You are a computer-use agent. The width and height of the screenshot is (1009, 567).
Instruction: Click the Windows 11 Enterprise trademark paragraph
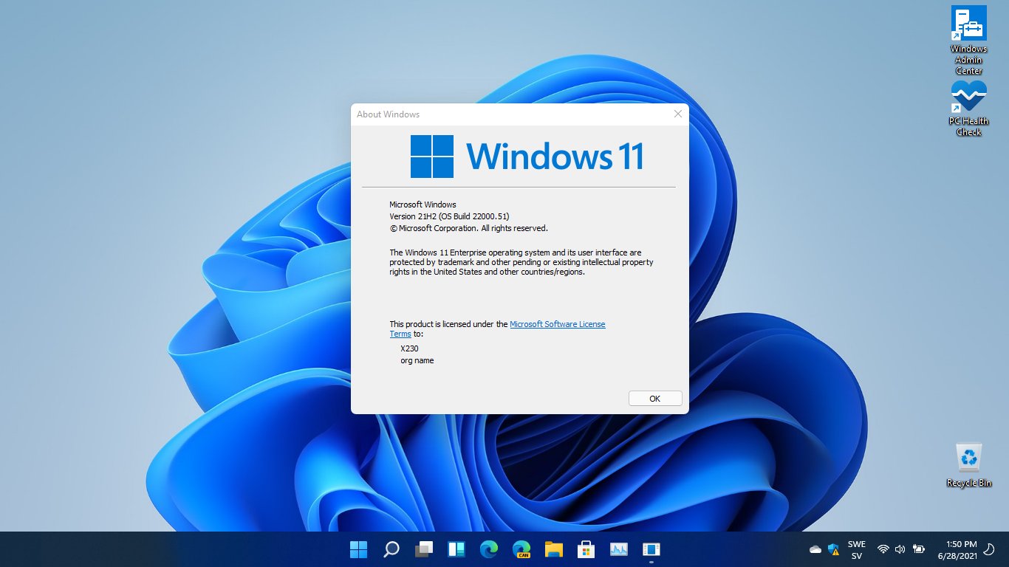pos(521,262)
